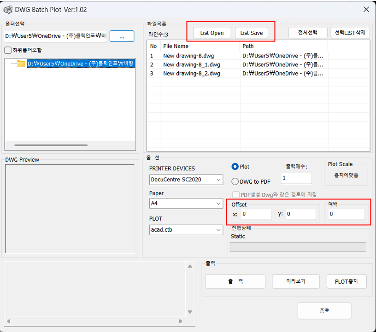Click the File Name column header

point(176,46)
